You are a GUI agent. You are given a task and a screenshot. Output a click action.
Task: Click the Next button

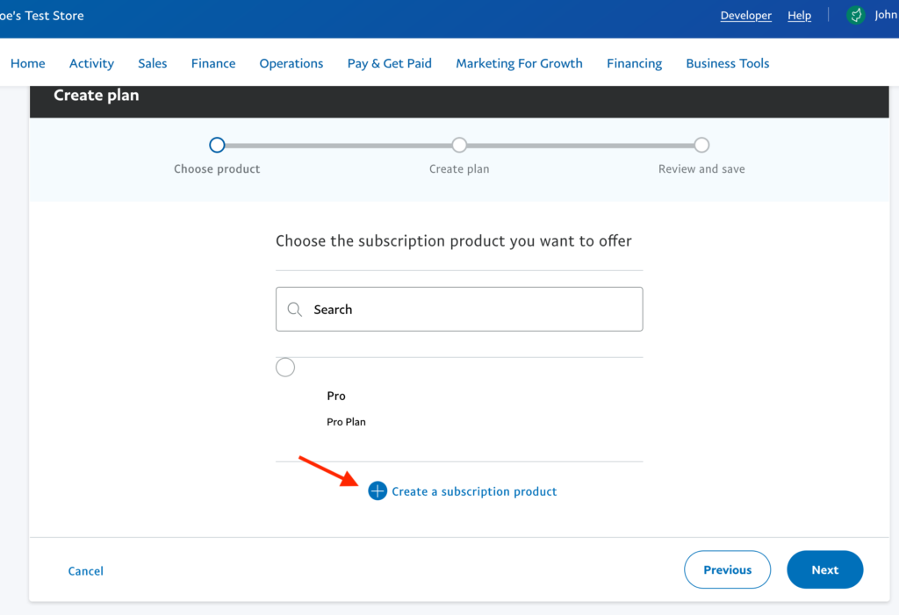click(x=825, y=569)
